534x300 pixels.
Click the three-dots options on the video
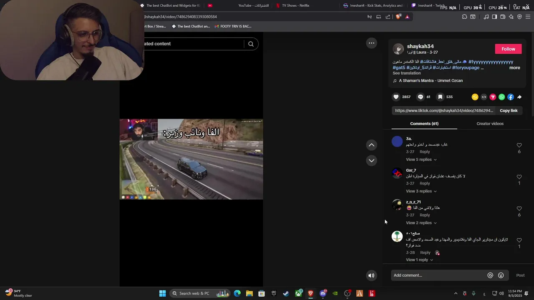371,43
